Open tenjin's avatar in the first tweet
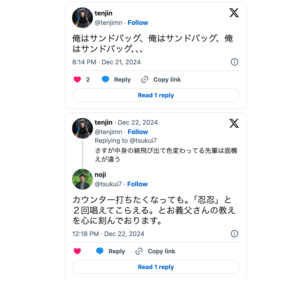The height and width of the screenshot is (285, 308). pos(83,18)
